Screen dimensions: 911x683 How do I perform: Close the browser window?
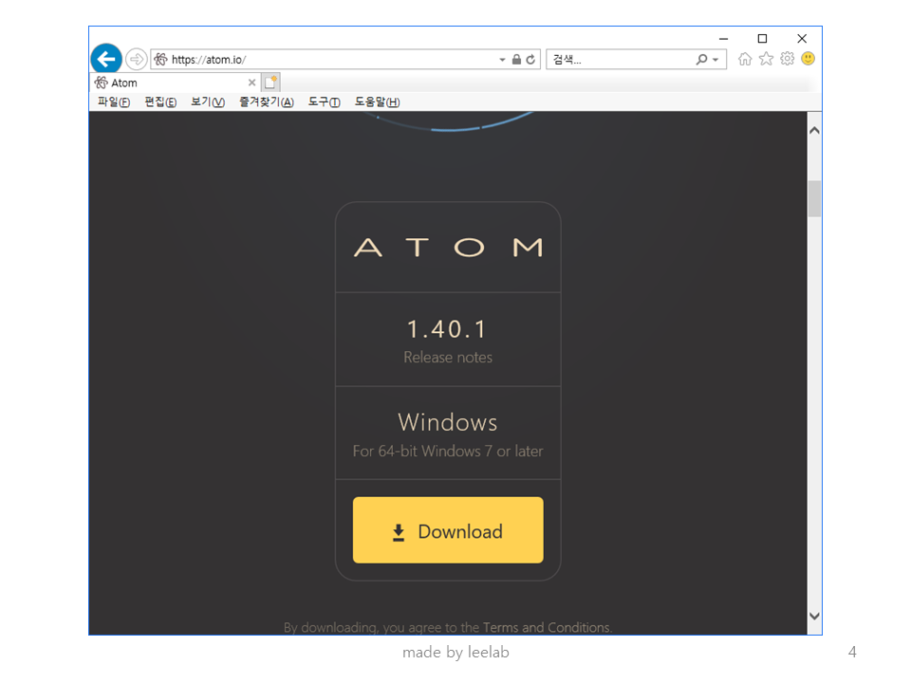(x=802, y=38)
